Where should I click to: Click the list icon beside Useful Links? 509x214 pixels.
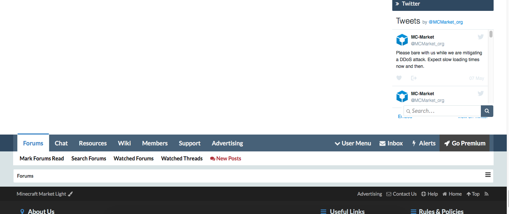tap(323, 212)
